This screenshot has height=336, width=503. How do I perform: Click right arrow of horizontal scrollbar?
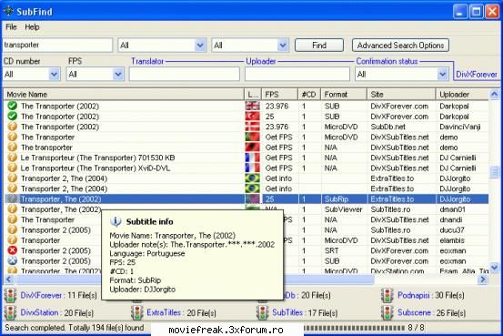tap(483, 280)
